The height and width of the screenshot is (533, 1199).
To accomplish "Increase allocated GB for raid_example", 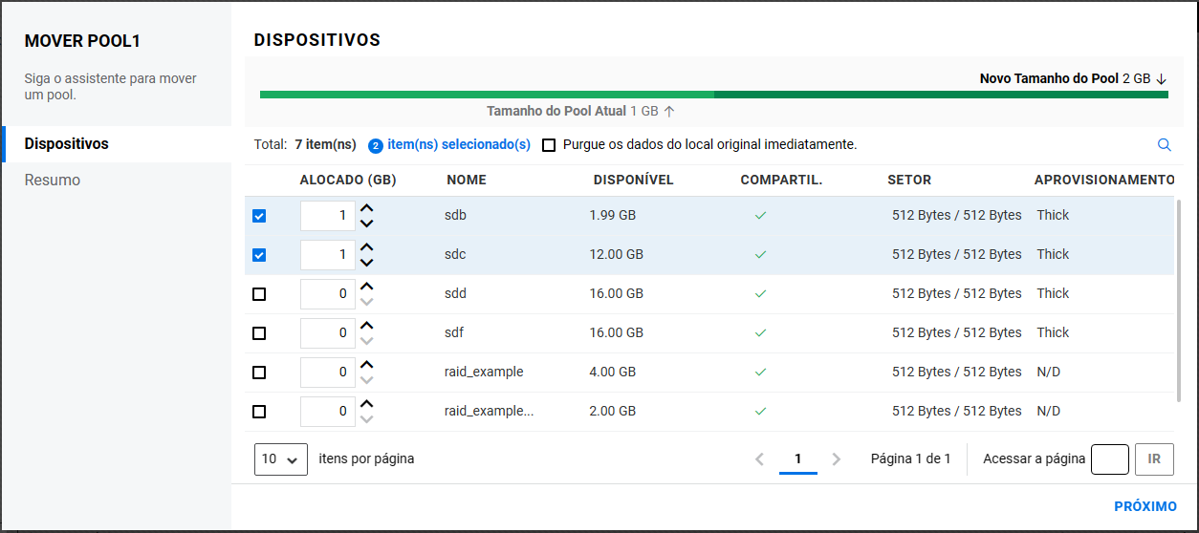I will pos(367,365).
